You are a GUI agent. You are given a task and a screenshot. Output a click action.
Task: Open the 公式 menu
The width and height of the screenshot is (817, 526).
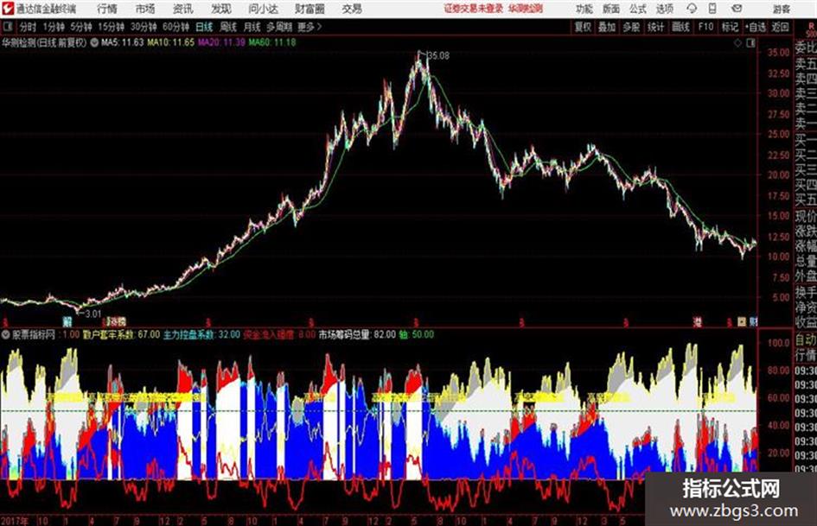[638, 9]
